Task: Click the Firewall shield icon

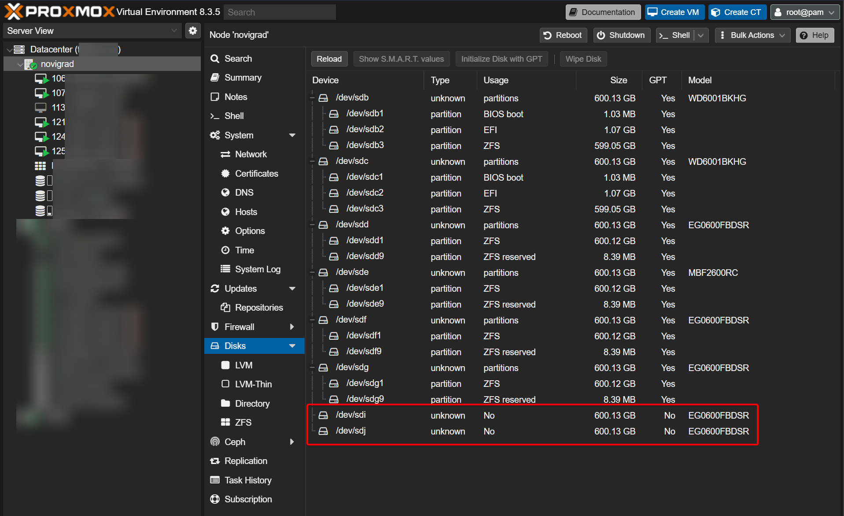Action: tap(215, 327)
